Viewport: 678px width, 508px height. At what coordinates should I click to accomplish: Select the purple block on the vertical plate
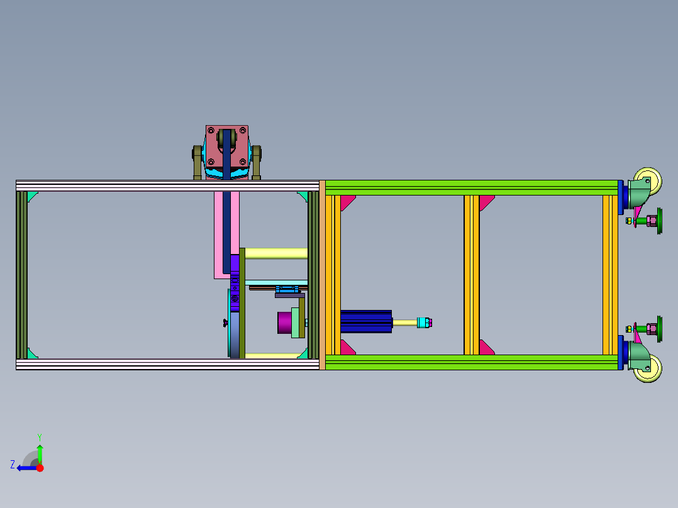coord(235,283)
